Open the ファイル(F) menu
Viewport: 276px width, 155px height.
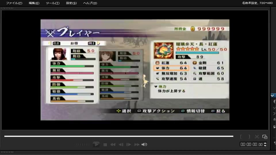(x=14, y=3)
